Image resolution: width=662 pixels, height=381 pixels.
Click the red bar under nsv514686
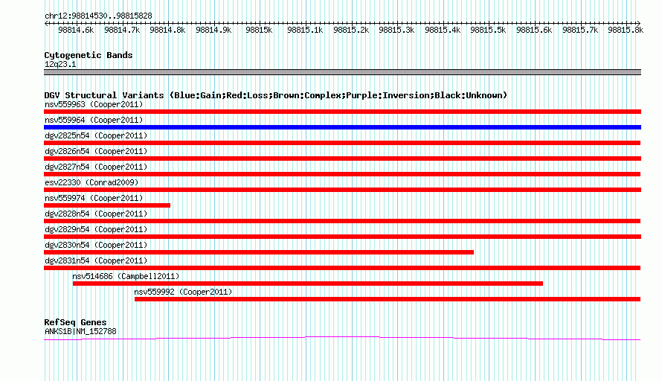(x=308, y=284)
